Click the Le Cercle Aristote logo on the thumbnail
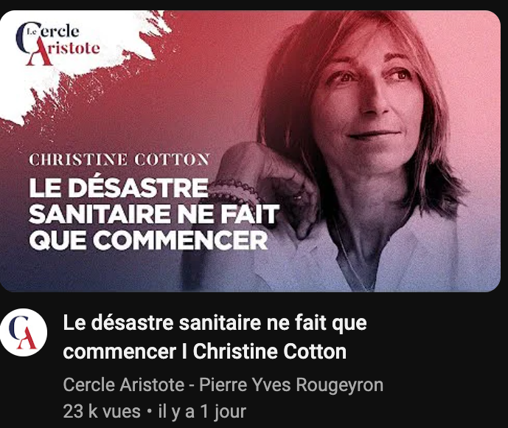This screenshot has width=508, height=428. coord(58,44)
